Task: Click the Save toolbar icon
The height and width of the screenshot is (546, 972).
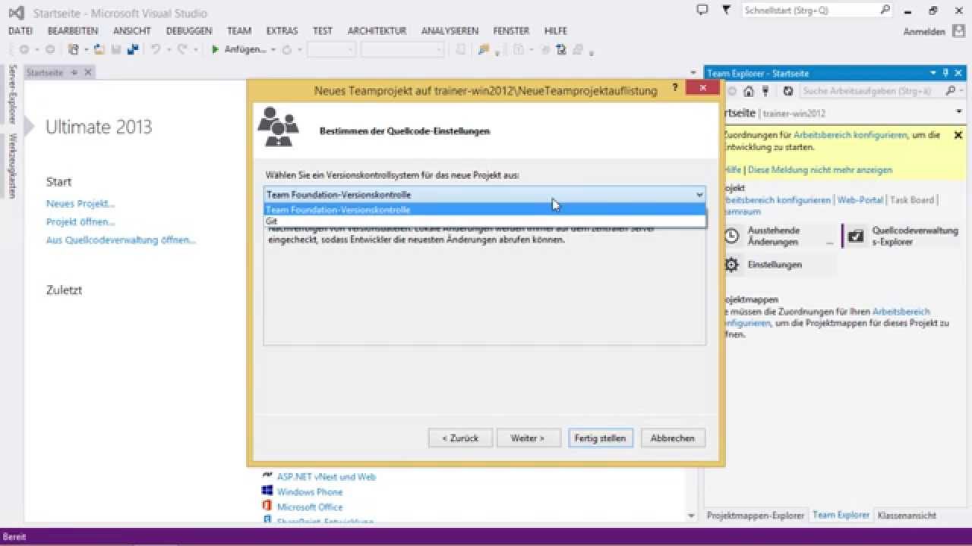Action: coord(116,49)
